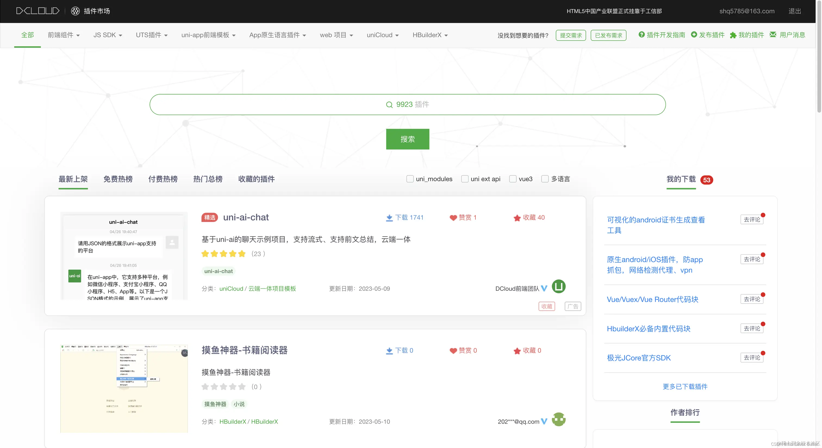The image size is (822, 448).
Task: Select the 全部 category tab
Action: pos(27,35)
